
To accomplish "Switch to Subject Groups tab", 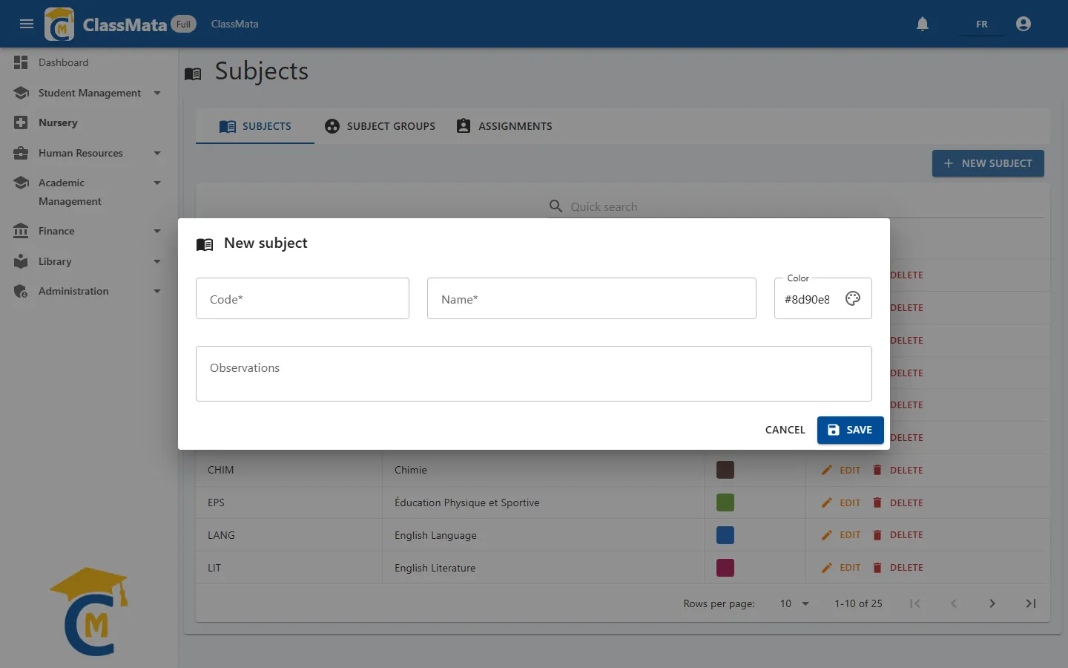I will pos(380,126).
